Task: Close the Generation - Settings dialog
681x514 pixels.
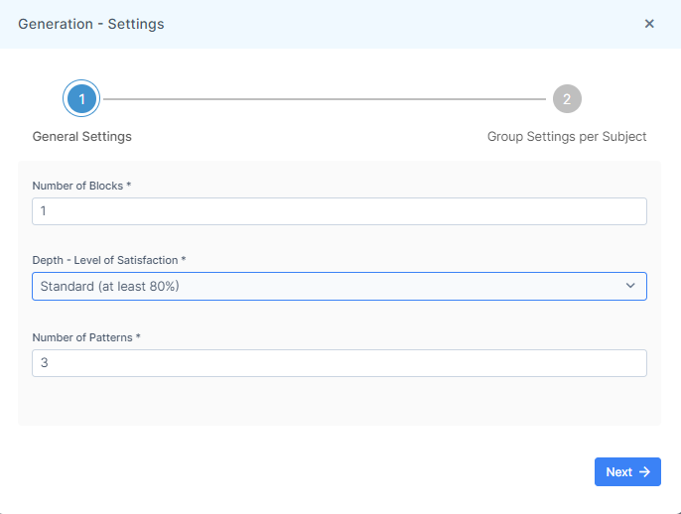Action: pos(649,24)
